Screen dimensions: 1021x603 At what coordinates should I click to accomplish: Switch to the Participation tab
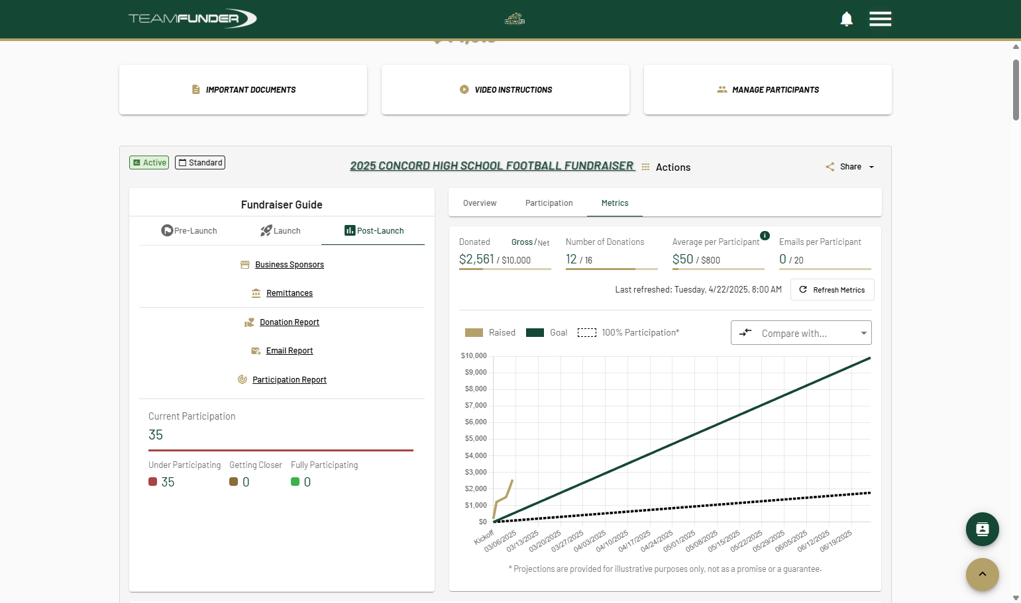549,203
